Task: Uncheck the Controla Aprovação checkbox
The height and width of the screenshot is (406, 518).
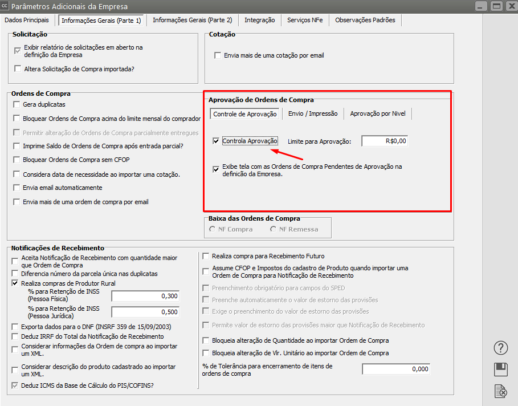Action: click(215, 141)
